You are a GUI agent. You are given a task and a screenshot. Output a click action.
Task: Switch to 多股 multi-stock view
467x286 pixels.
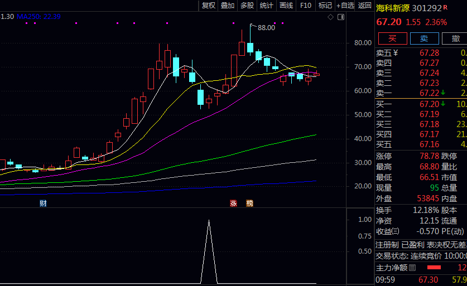pos(247,6)
